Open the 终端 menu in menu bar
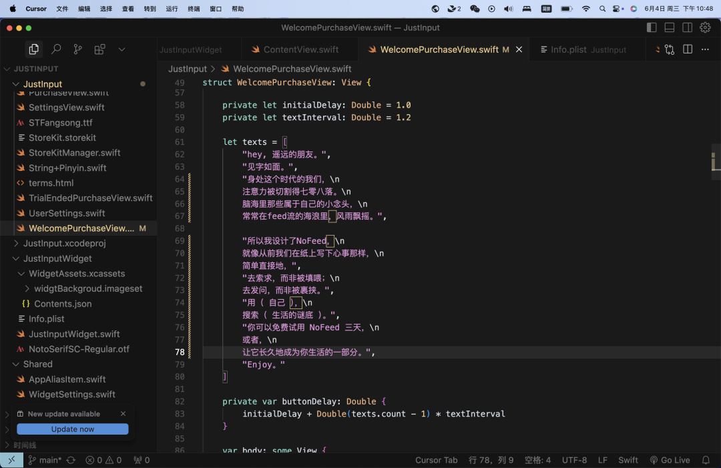Image resolution: width=721 pixels, height=468 pixels. [x=194, y=9]
